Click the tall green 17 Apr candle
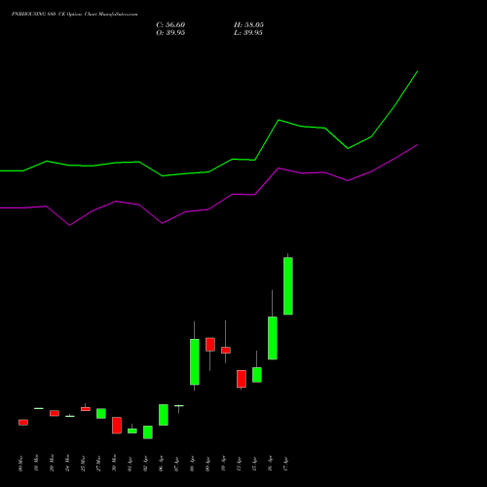The height and width of the screenshot is (487, 487). [288, 286]
